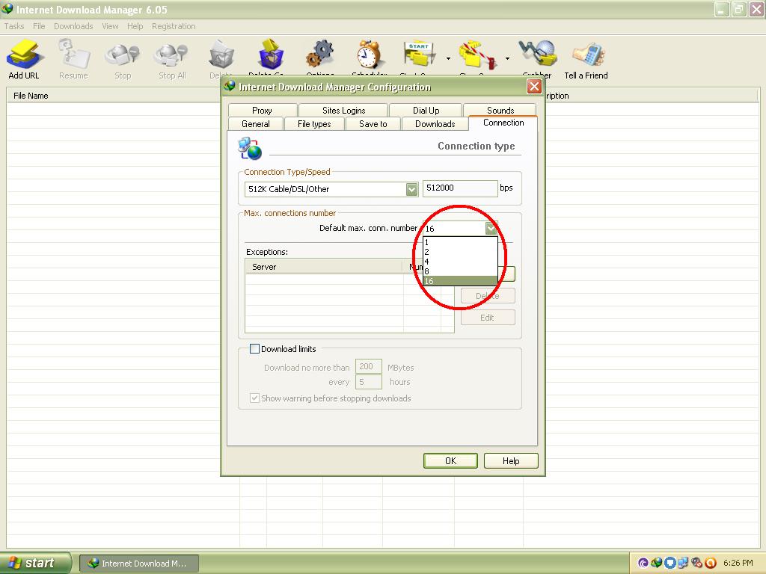Expand the Stop Queue dropdown arrow
Image resolution: width=766 pixels, height=574 pixels.
point(508,58)
